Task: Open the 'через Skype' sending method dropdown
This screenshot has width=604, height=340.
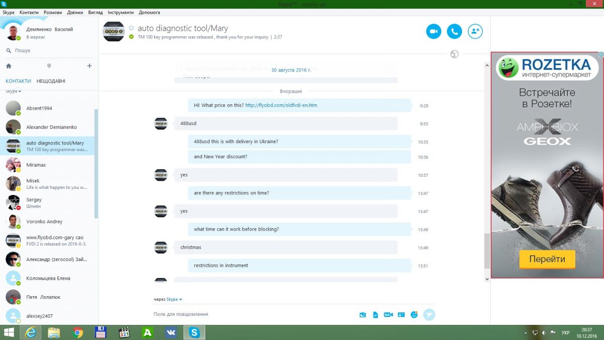Action: [x=174, y=299]
